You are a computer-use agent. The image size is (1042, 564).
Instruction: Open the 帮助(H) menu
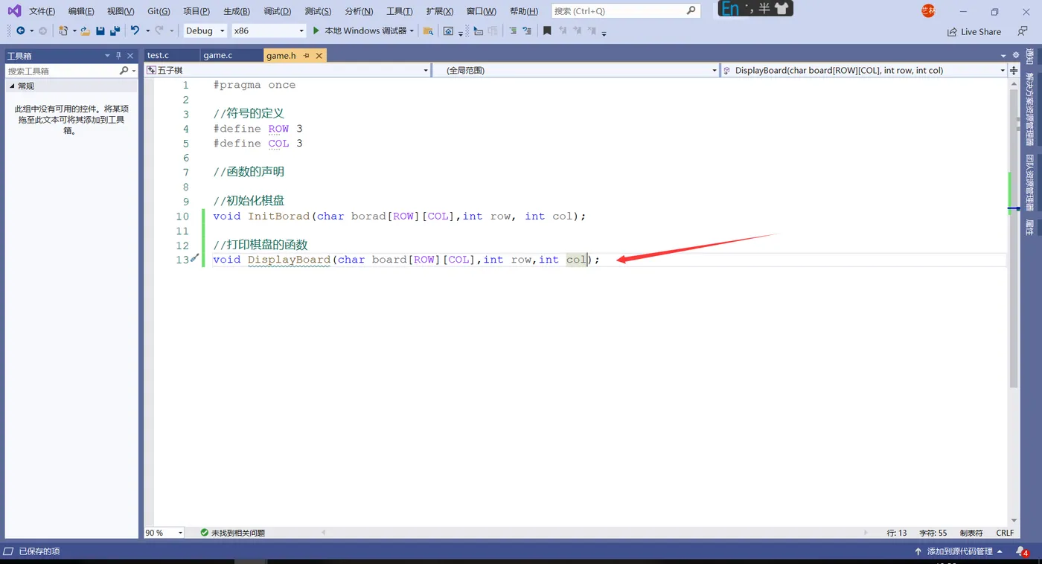(524, 11)
